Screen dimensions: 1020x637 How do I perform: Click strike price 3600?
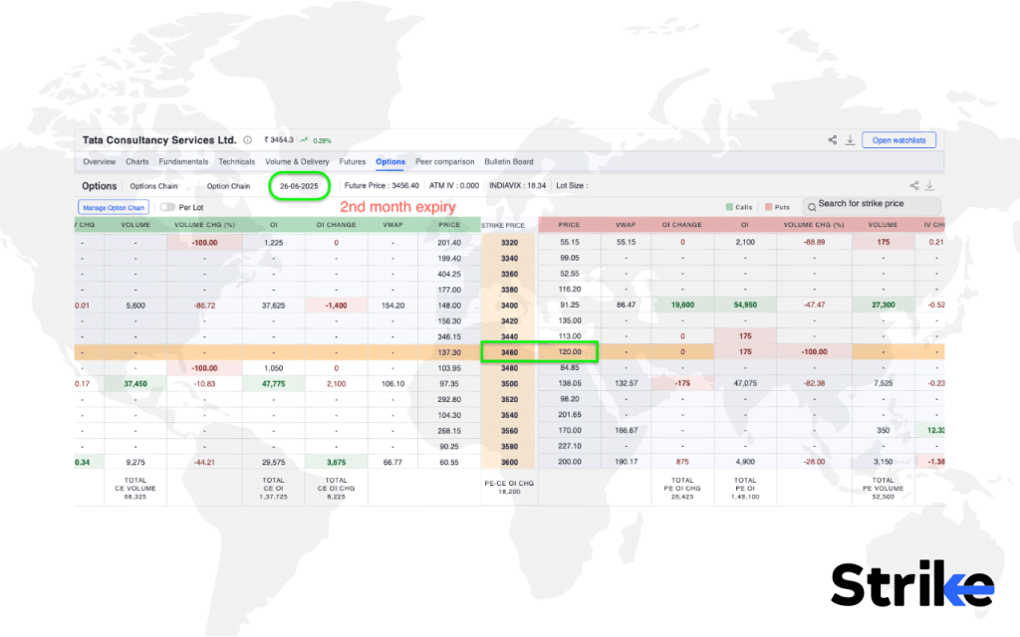(509, 462)
